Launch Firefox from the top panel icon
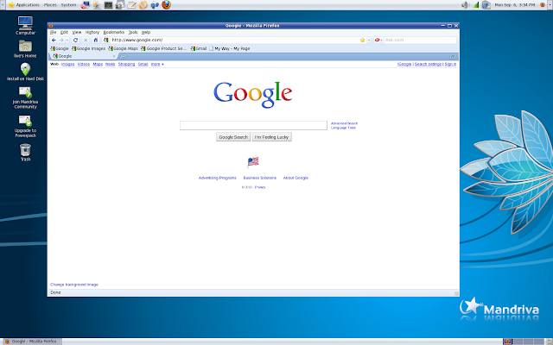Viewport: 553px width, 345px height. (x=167, y=4)
